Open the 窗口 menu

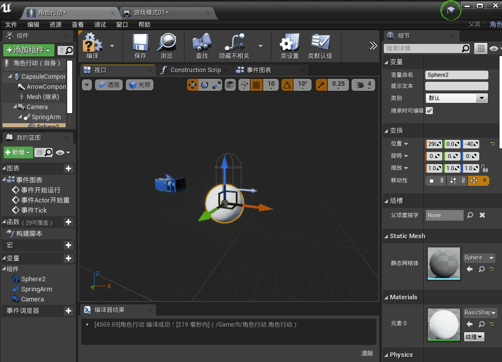[122, 25]
